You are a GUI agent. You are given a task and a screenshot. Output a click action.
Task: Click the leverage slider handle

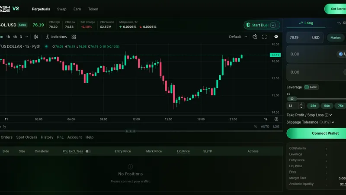click(x=292, y=99)
